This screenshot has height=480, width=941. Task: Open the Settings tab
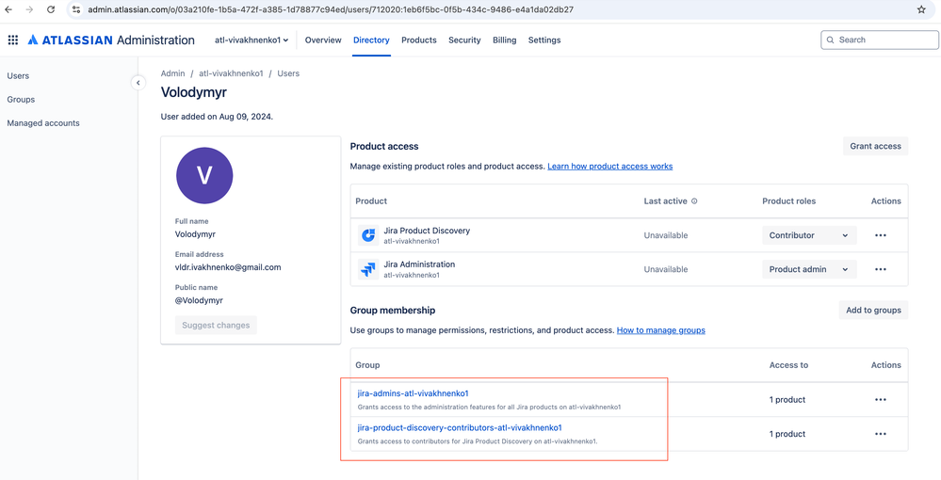click(x=544, y=40)
